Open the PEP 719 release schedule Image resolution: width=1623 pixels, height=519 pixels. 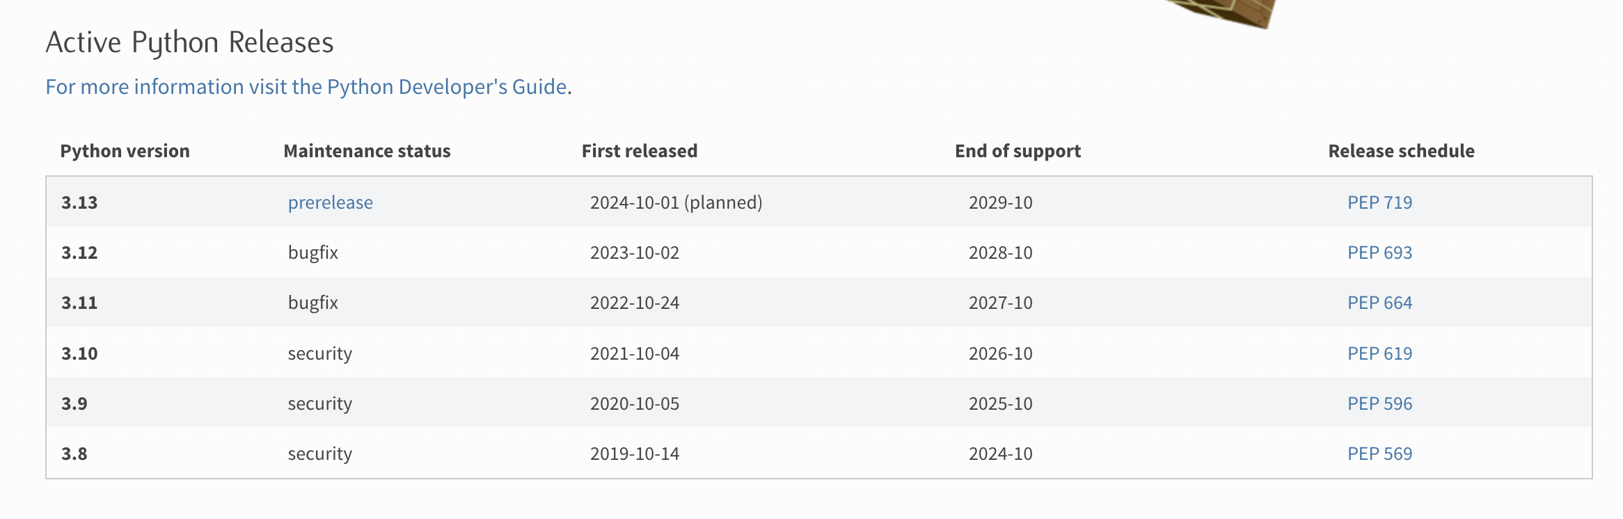[1379, 202]
